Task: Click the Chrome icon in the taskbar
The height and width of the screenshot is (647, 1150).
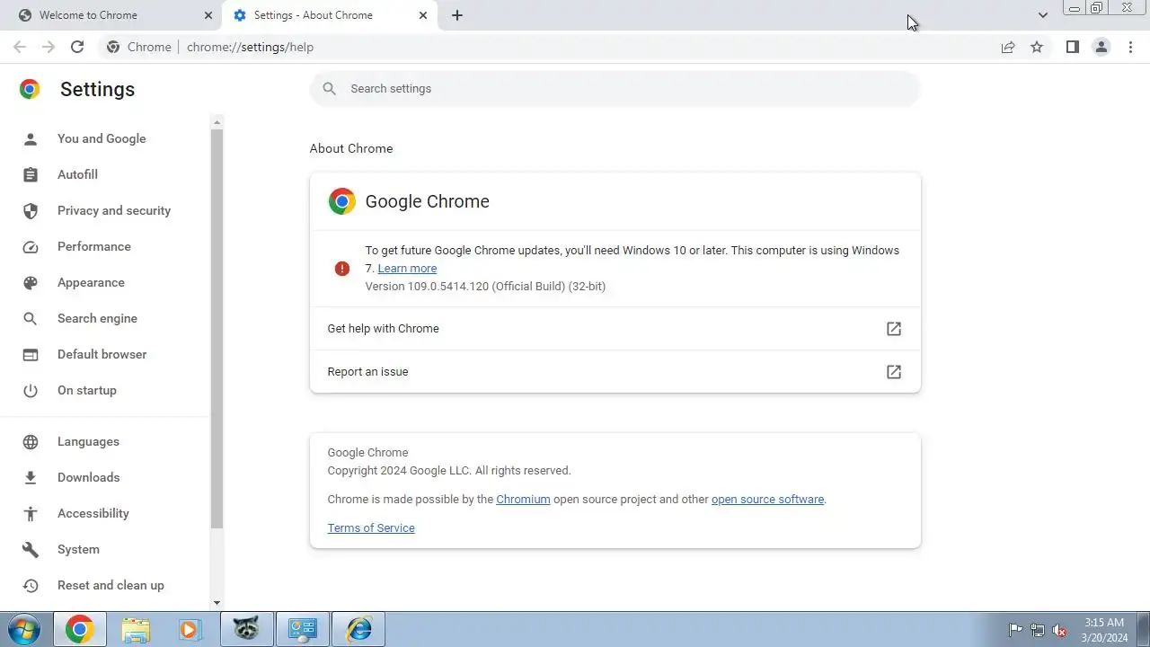Action: click(79, 629)
